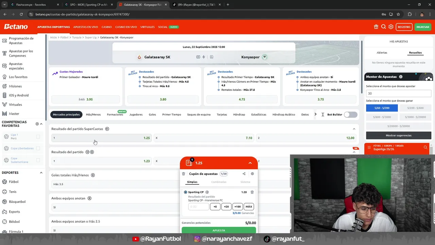The height and width of the screenshot is (245, 435).
Task: Select the S/20000 - S/30000 win range
Action: tap(399, 126)
